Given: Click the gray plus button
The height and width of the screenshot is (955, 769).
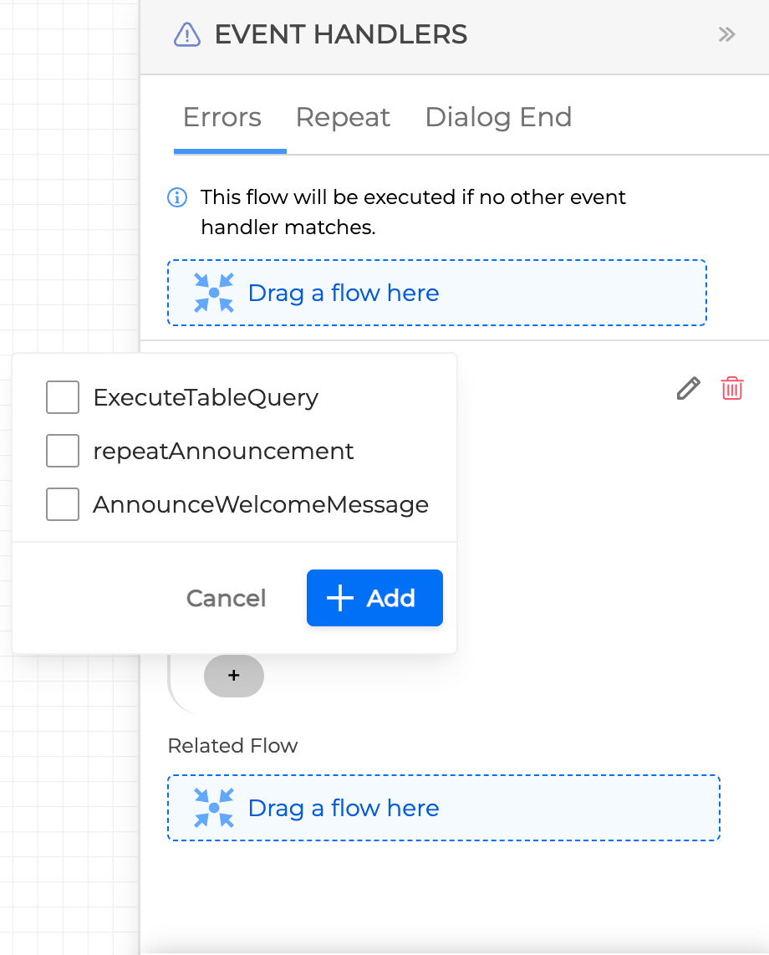Looking at the screenshot, I should tap(234, 676).
